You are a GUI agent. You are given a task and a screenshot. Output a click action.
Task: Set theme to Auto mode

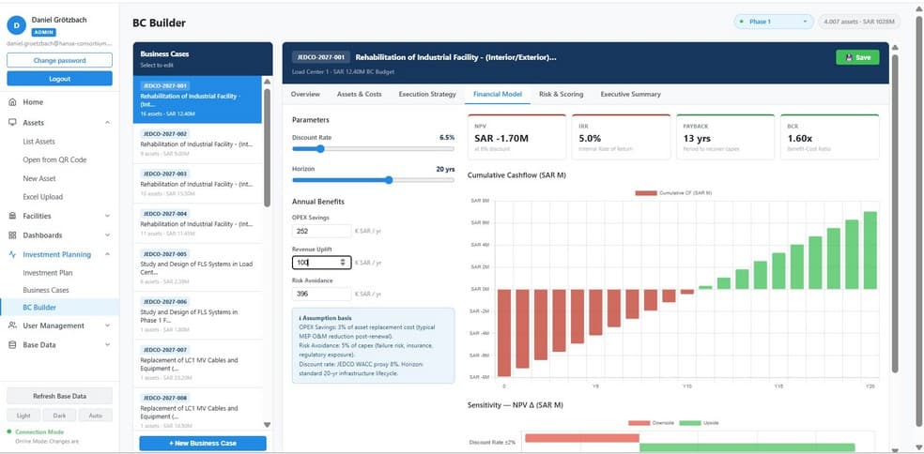coord(96,416)
